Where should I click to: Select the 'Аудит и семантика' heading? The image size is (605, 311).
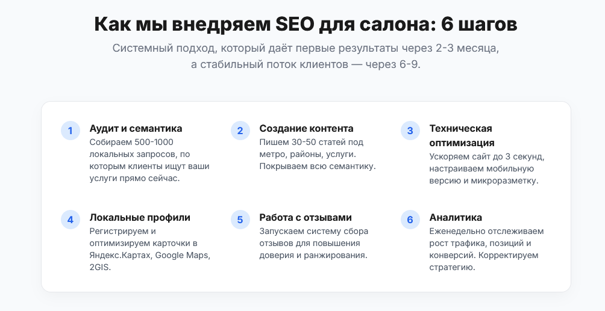point(136,128)
